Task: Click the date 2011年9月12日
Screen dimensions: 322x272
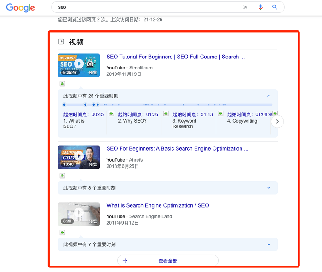Action: 122,223
